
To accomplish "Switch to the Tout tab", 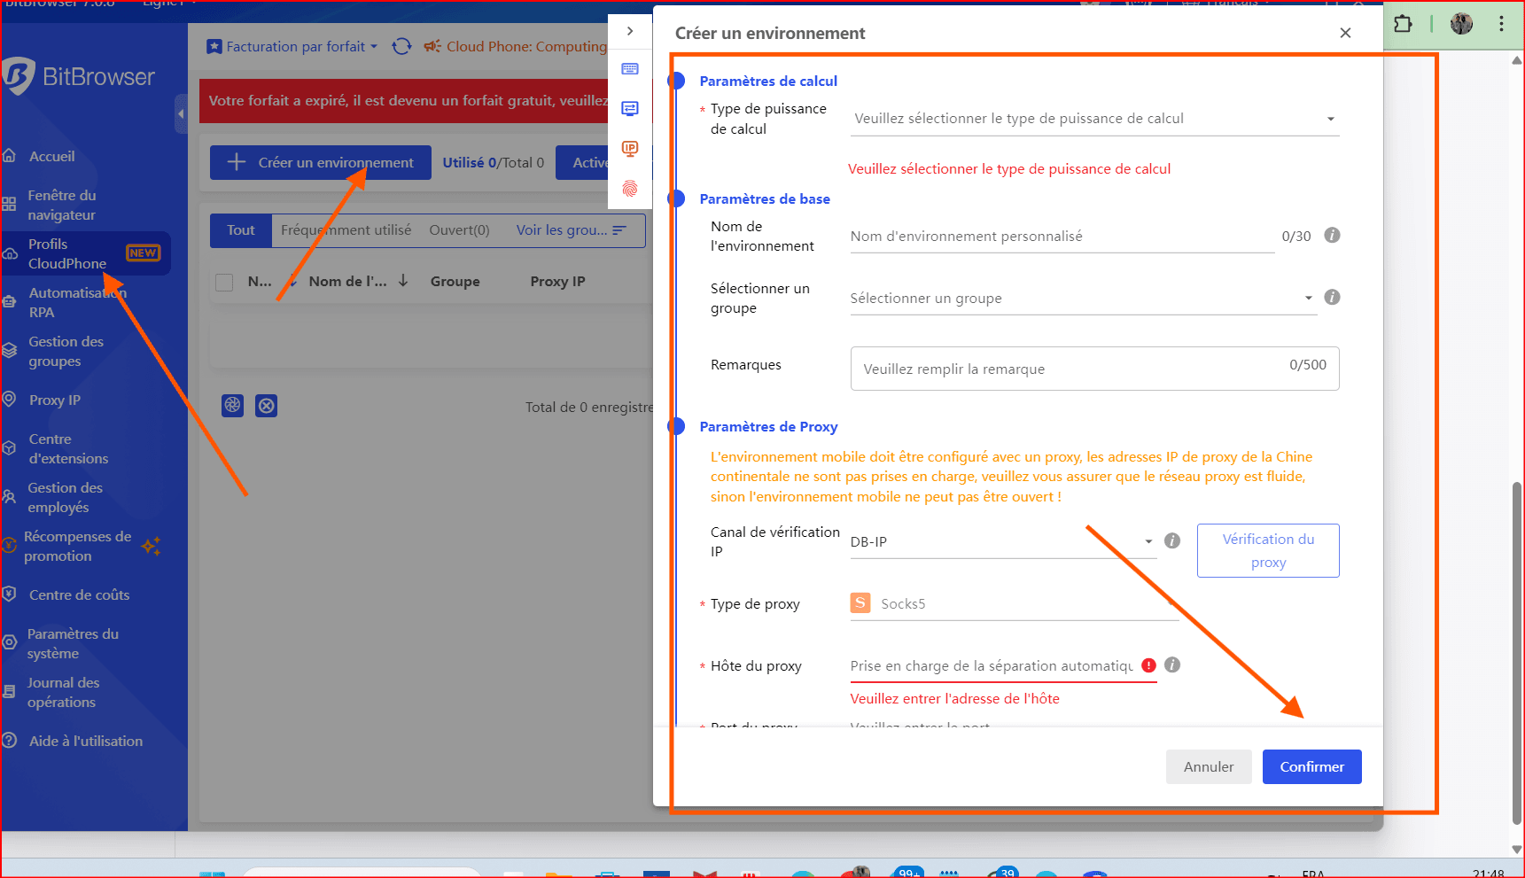I will 240,230.
